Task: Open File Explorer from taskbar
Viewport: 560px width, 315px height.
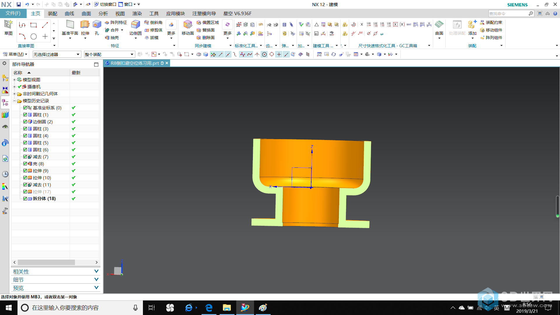Action: [x=227, y=308]
